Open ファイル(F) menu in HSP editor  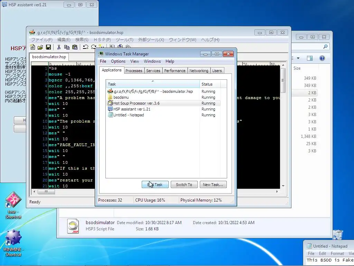tap(41, 40)
